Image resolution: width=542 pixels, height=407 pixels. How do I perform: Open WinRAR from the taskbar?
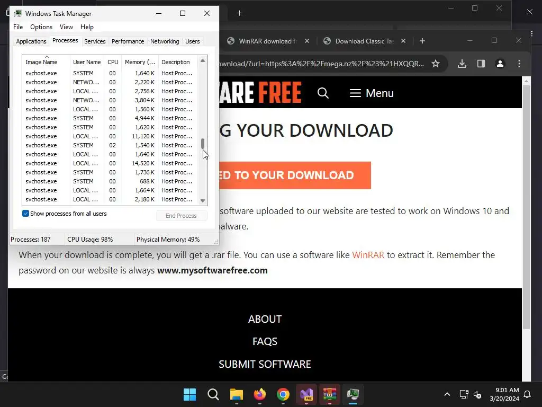pyautogui.click(x=329, y=394)
